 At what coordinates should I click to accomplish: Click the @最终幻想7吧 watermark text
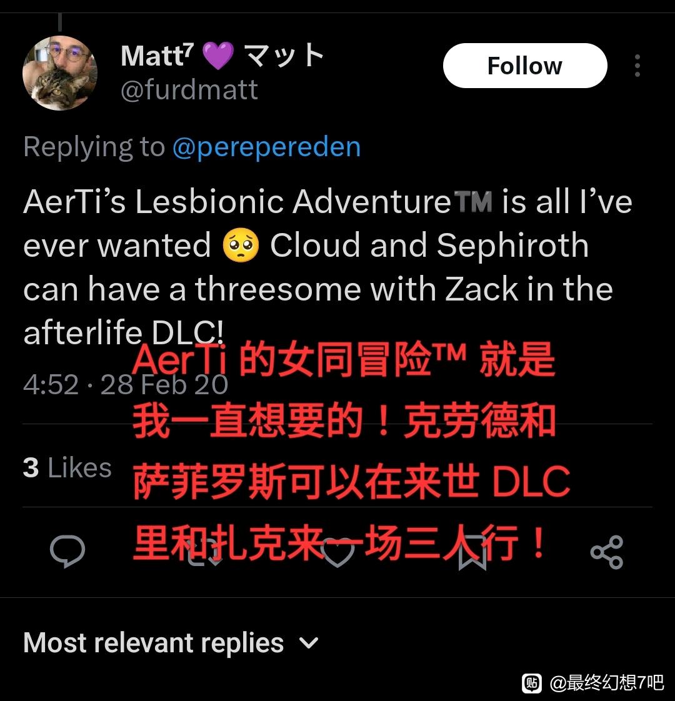coord(606,683)
